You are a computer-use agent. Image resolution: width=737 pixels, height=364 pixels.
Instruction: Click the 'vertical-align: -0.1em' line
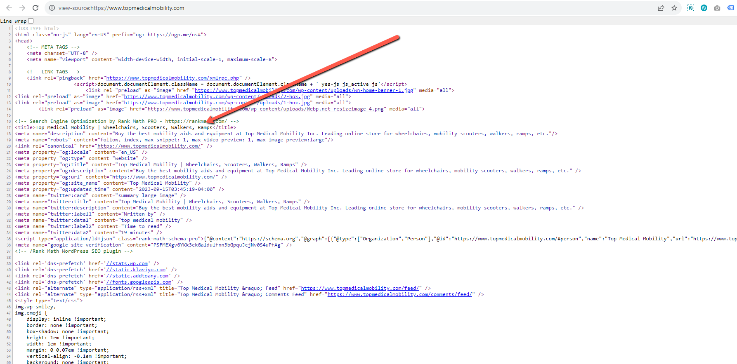click(77, 356)
